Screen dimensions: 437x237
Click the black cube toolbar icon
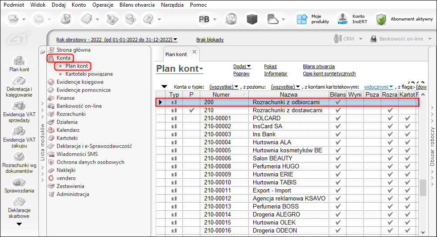pyautogui.click(x=252, y=19)
